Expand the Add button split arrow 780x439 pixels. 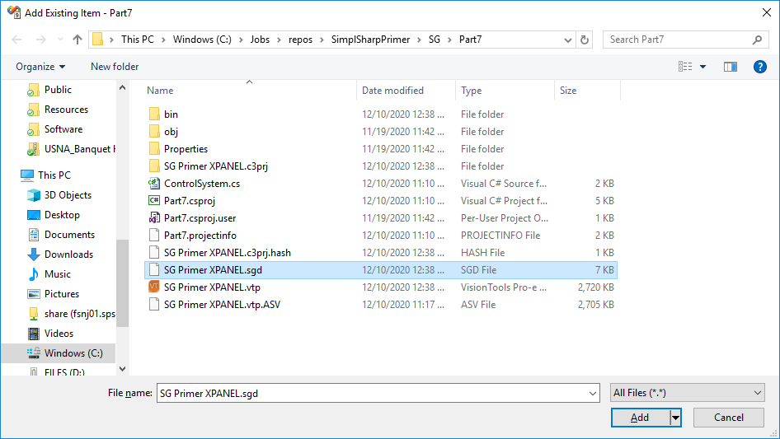click(x=675, y=418)
